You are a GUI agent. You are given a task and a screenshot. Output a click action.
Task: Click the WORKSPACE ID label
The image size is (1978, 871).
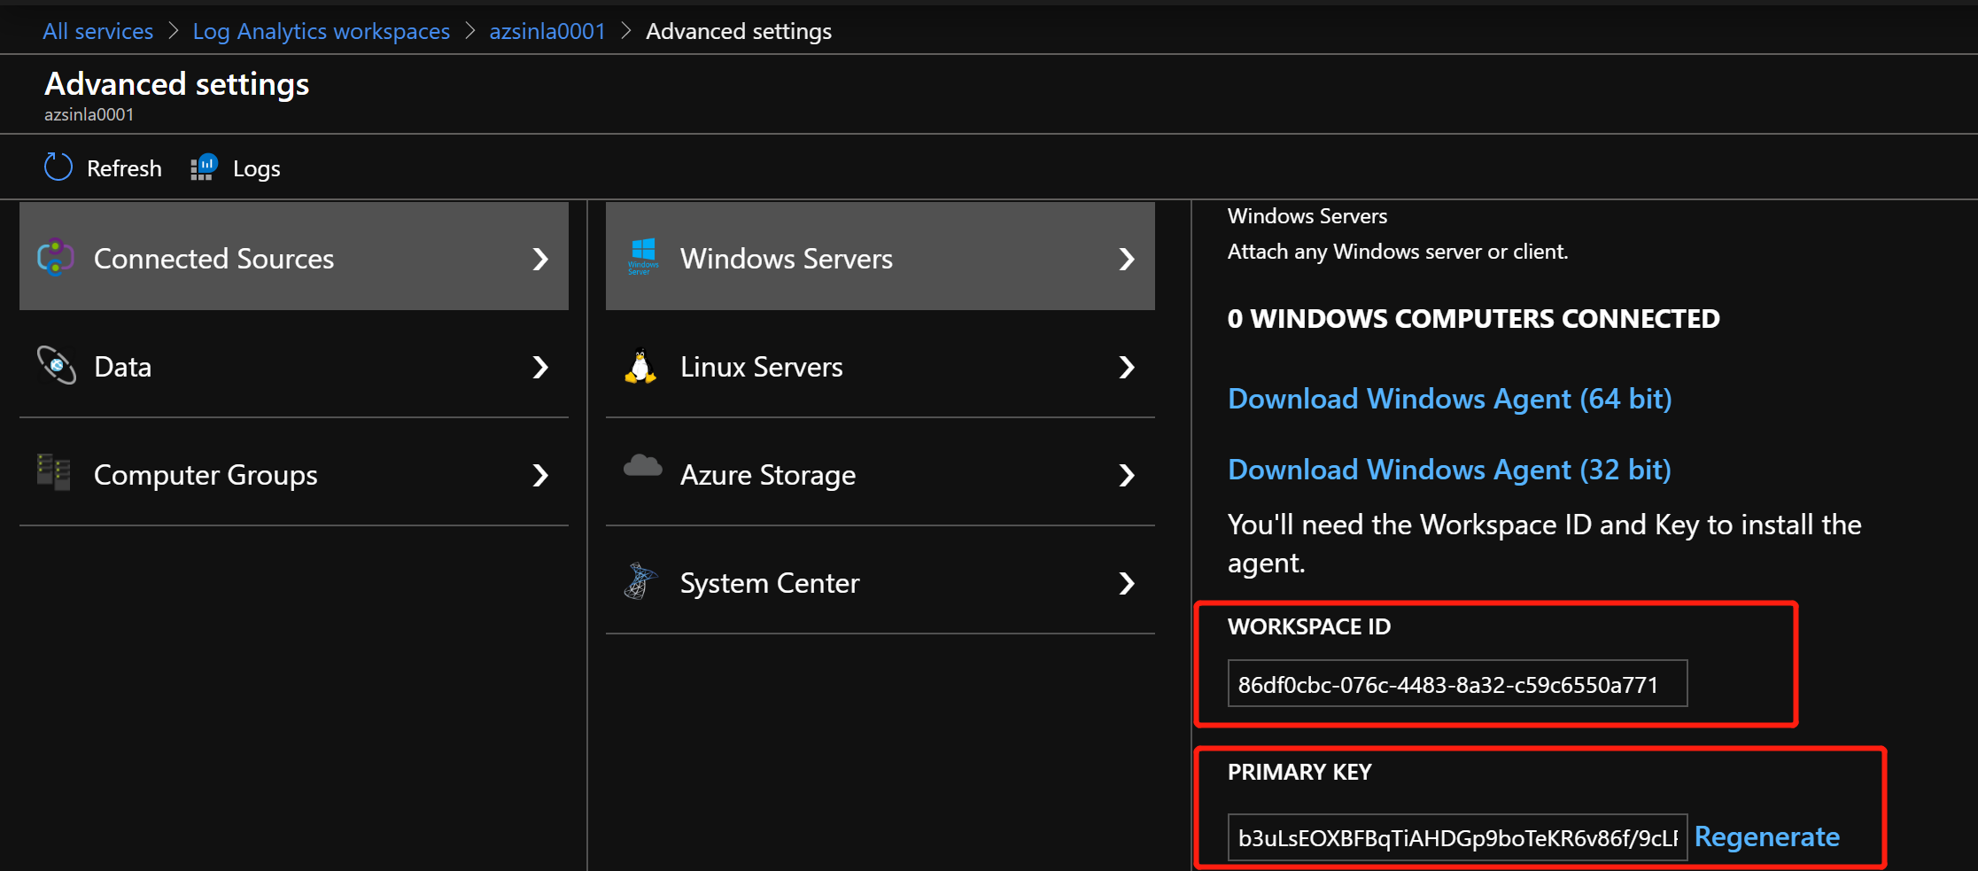1309,626
